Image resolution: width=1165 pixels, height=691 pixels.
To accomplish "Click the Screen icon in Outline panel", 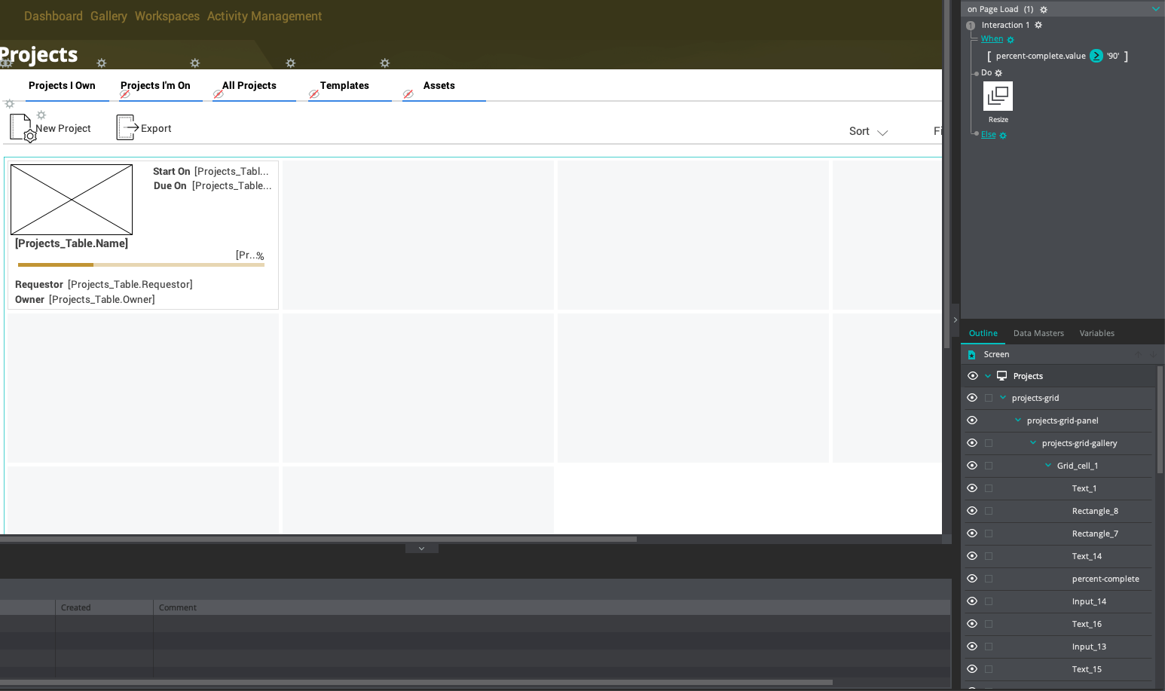I will [971, 354].
